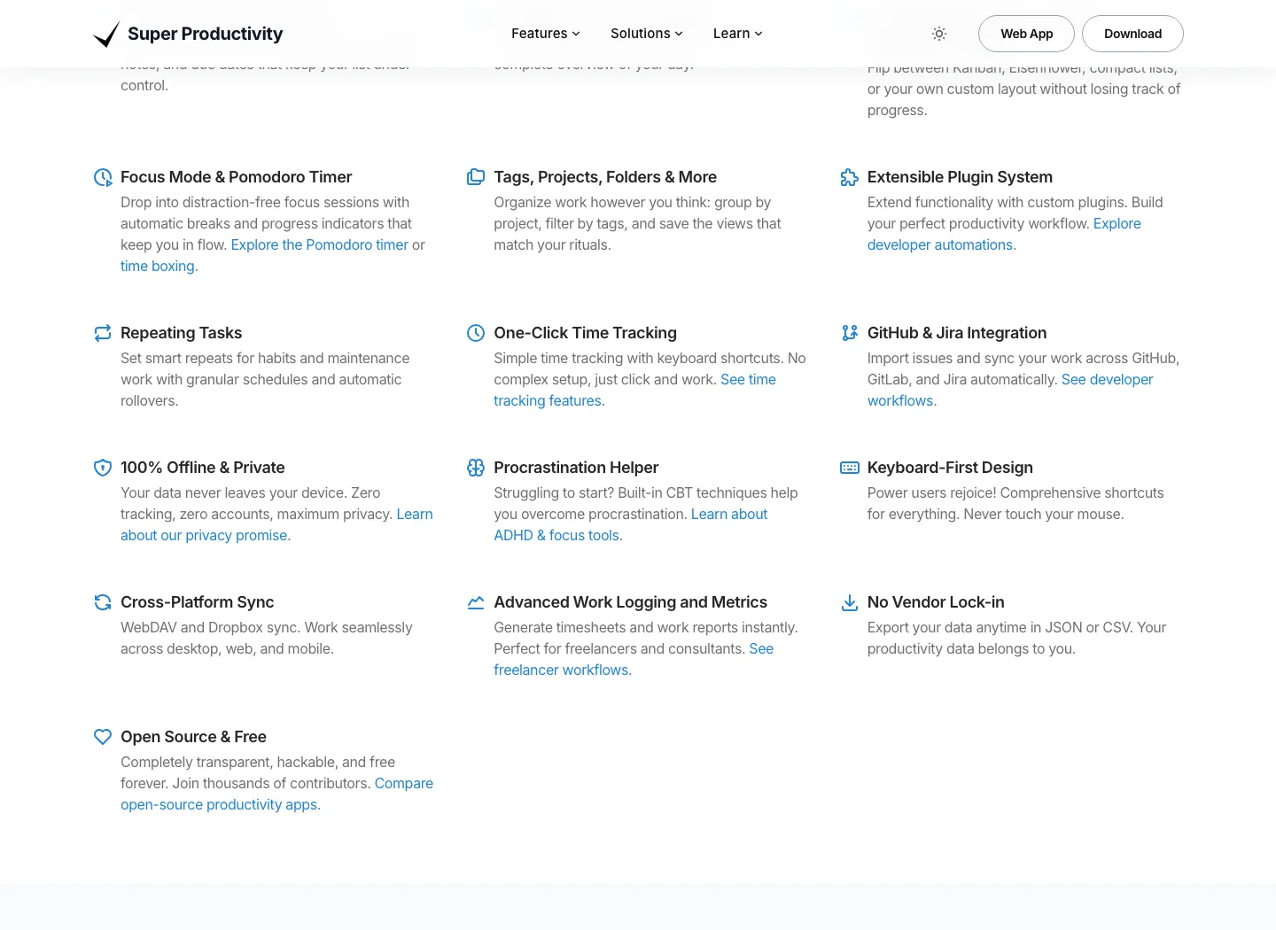Viewport: 1276px width, 930px height.
Task: Open See time tracking features link
Action: pos(548,400)
